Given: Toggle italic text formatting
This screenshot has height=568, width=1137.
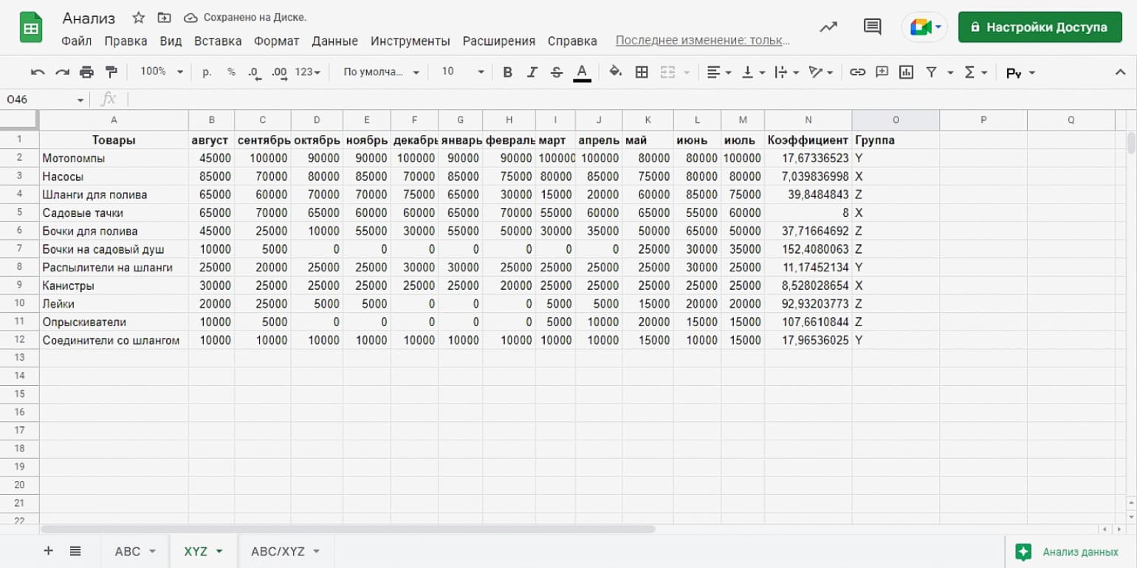Looking at the screenshot, I should coord(532,72).
